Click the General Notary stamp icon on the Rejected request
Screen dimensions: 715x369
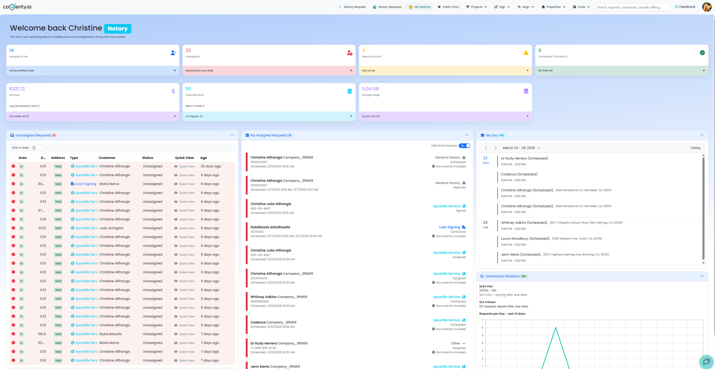click(464, 183)
